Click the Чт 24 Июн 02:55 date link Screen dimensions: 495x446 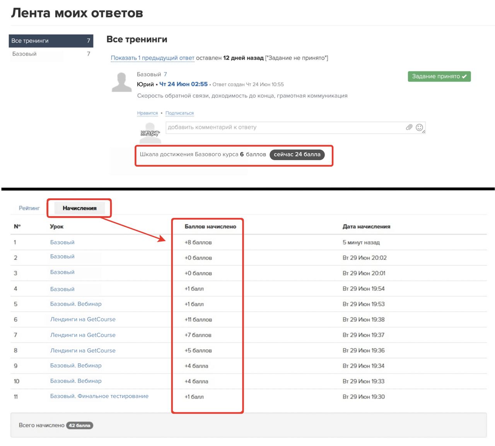(x=183, y=84)
